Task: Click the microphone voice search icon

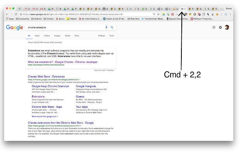Action: (x=107, y=27)
